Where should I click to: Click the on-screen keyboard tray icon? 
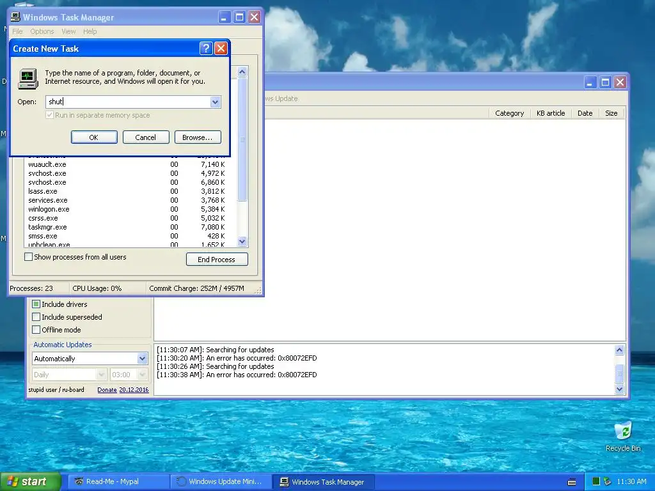click(572, 482)
